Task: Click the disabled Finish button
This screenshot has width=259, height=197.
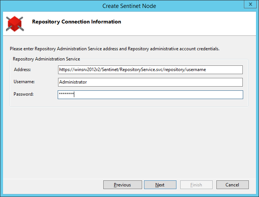Action: coord(196,185)
